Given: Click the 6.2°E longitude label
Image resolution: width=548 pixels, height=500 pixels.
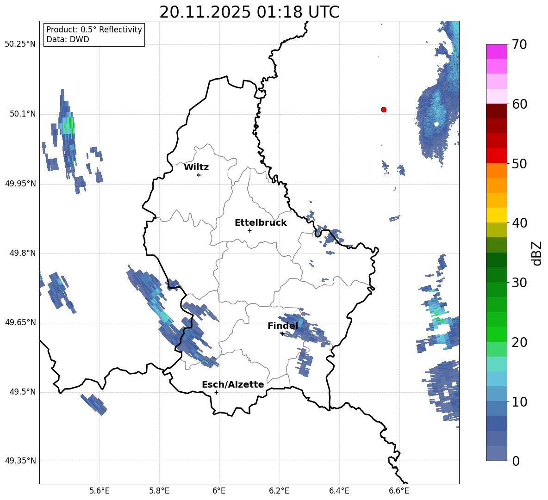Looking at the screenshot, I should (279, 491).
